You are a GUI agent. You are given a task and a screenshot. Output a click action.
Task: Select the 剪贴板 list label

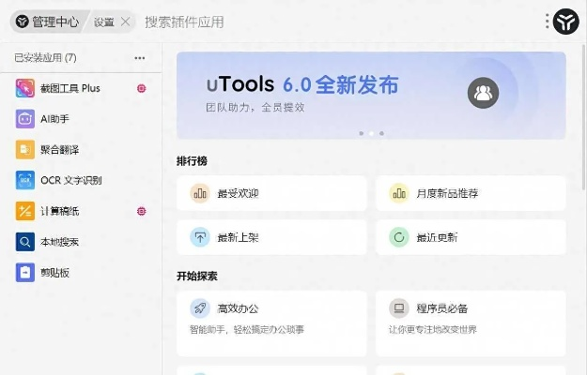point(55,273)
